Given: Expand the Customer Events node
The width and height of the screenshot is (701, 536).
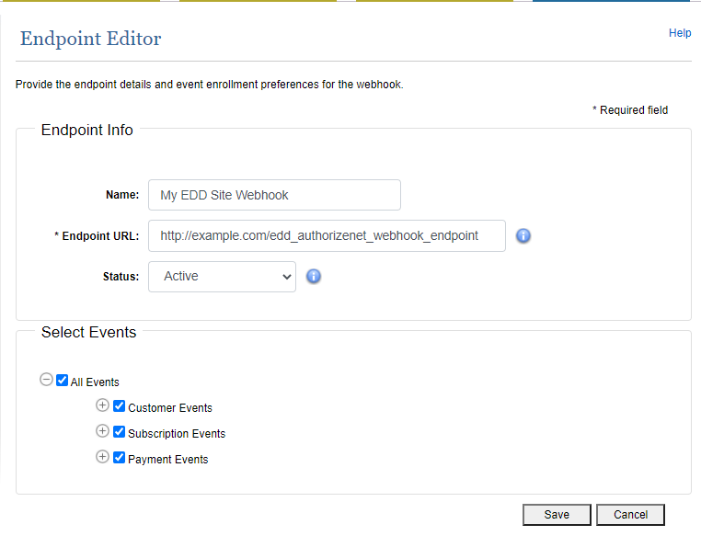Looking at the screenshot, I should pyautogui.click(x=103, y=405).
